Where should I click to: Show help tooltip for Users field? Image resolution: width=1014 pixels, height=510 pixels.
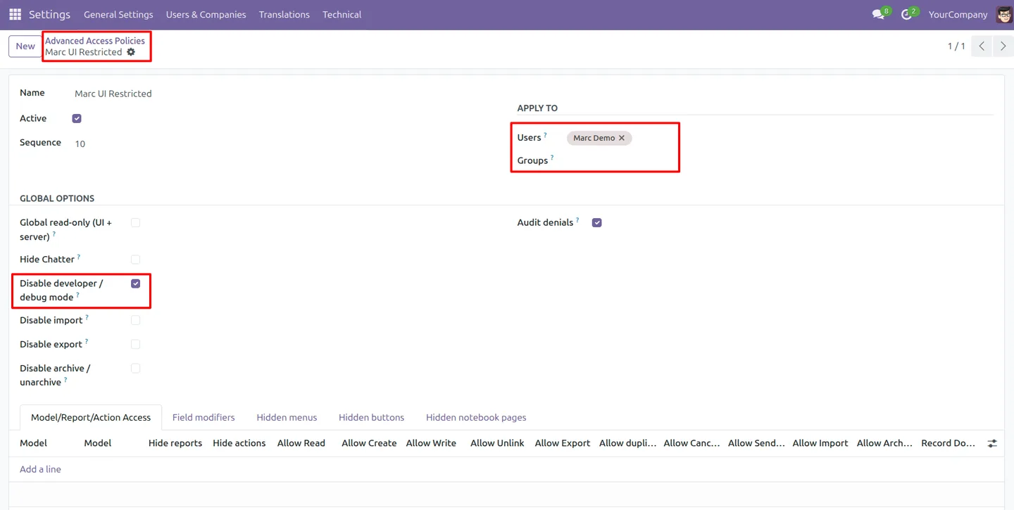(x=545, y=134)
